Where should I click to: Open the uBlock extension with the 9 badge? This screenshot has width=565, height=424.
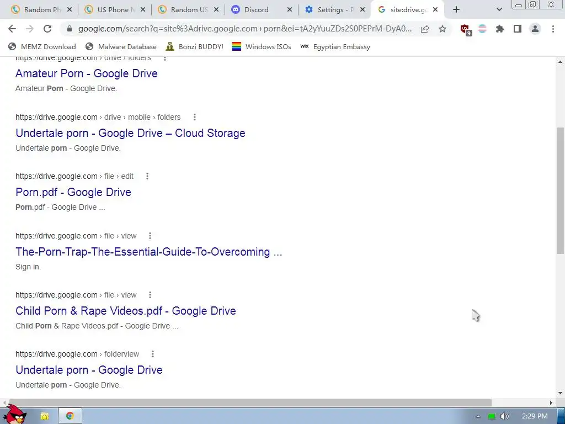(466, 30)
